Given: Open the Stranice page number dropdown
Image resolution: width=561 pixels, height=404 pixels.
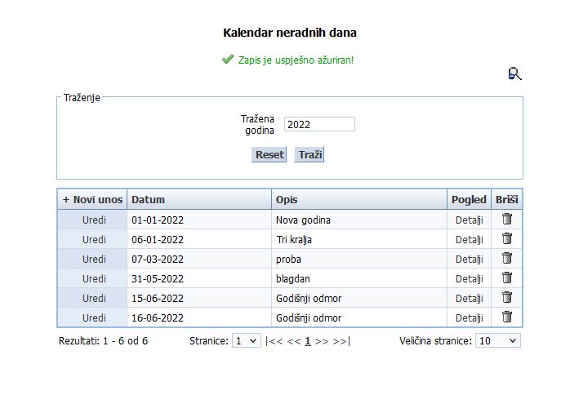Looking at the screenshot, I should click(246, 340).
